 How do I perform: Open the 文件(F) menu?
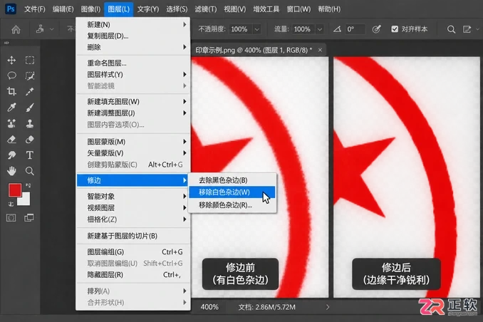34,9
